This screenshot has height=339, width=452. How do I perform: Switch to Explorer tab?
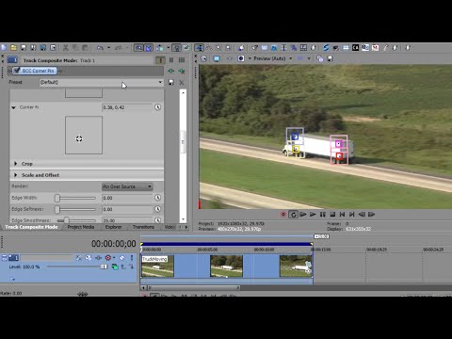coord(113,227)
